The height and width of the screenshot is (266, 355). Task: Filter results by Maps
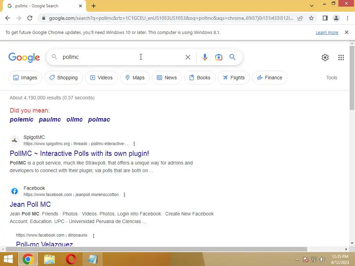click(x=135, y=78)
